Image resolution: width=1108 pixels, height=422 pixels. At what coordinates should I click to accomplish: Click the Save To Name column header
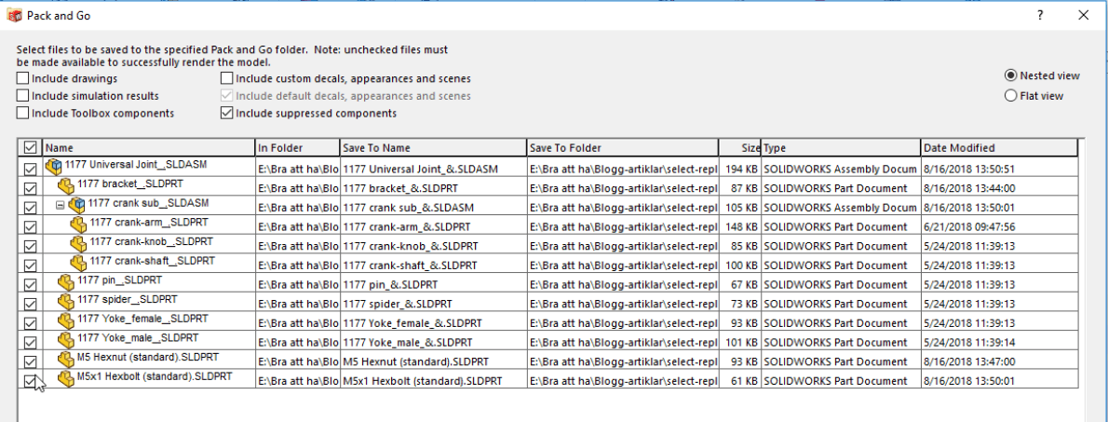tap(432, 147)
